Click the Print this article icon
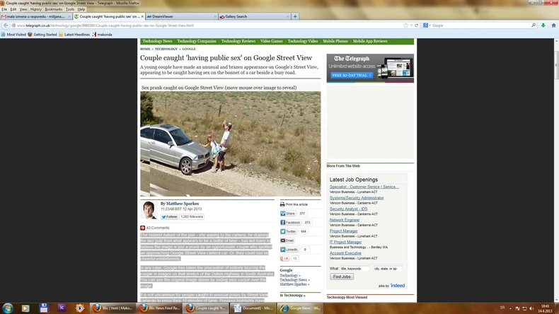The width and height of the screenshot is (559, 314). [x=282, y=204]
